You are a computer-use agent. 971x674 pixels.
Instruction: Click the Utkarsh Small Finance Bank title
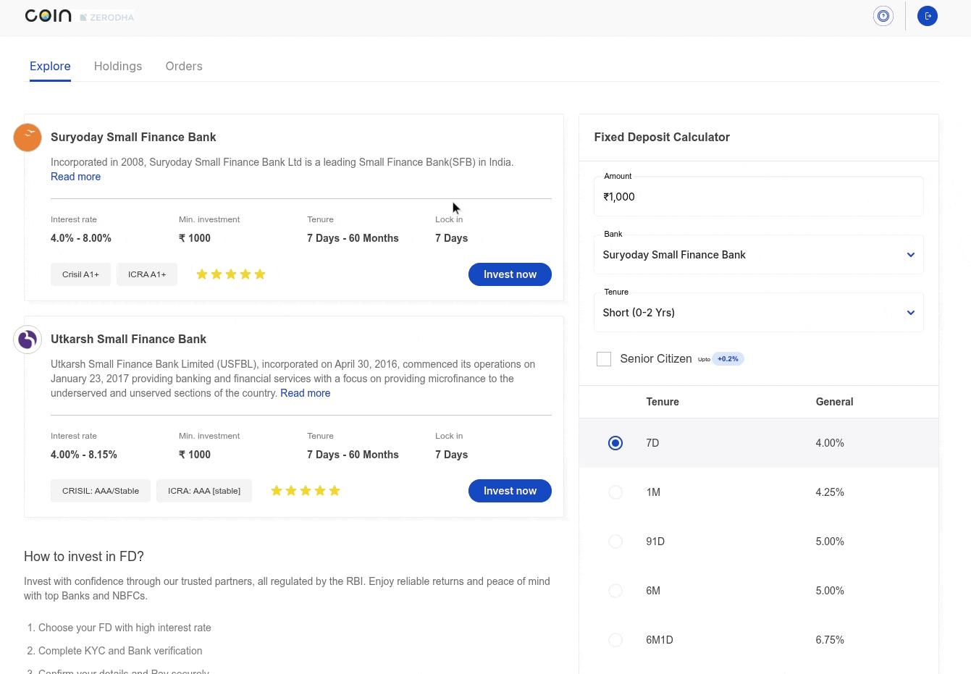pyautogui.click(x=128, y=340)
